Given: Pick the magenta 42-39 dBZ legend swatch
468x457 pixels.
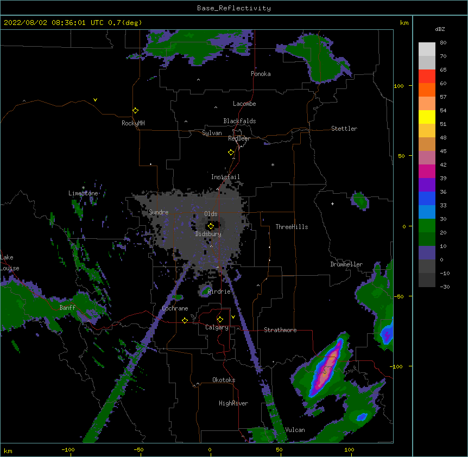Looking at the screenshot, I should (x=427, y=171).
